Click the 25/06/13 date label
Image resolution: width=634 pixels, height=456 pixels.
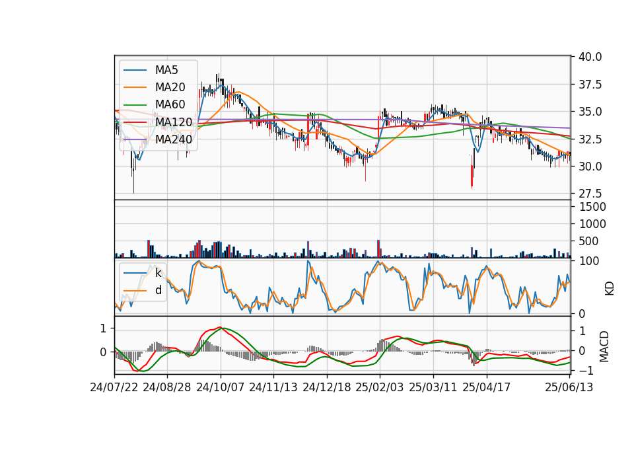569,387
